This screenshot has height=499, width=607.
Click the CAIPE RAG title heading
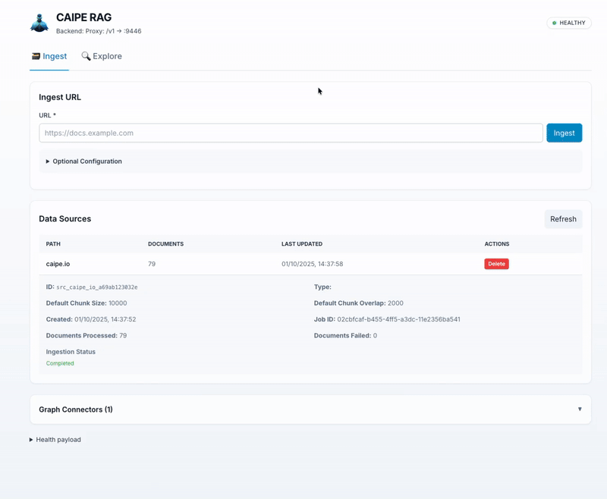pos(83,17)
